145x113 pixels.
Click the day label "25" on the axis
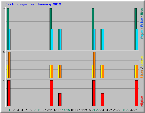pyautogui.click(x=110, y=110)
